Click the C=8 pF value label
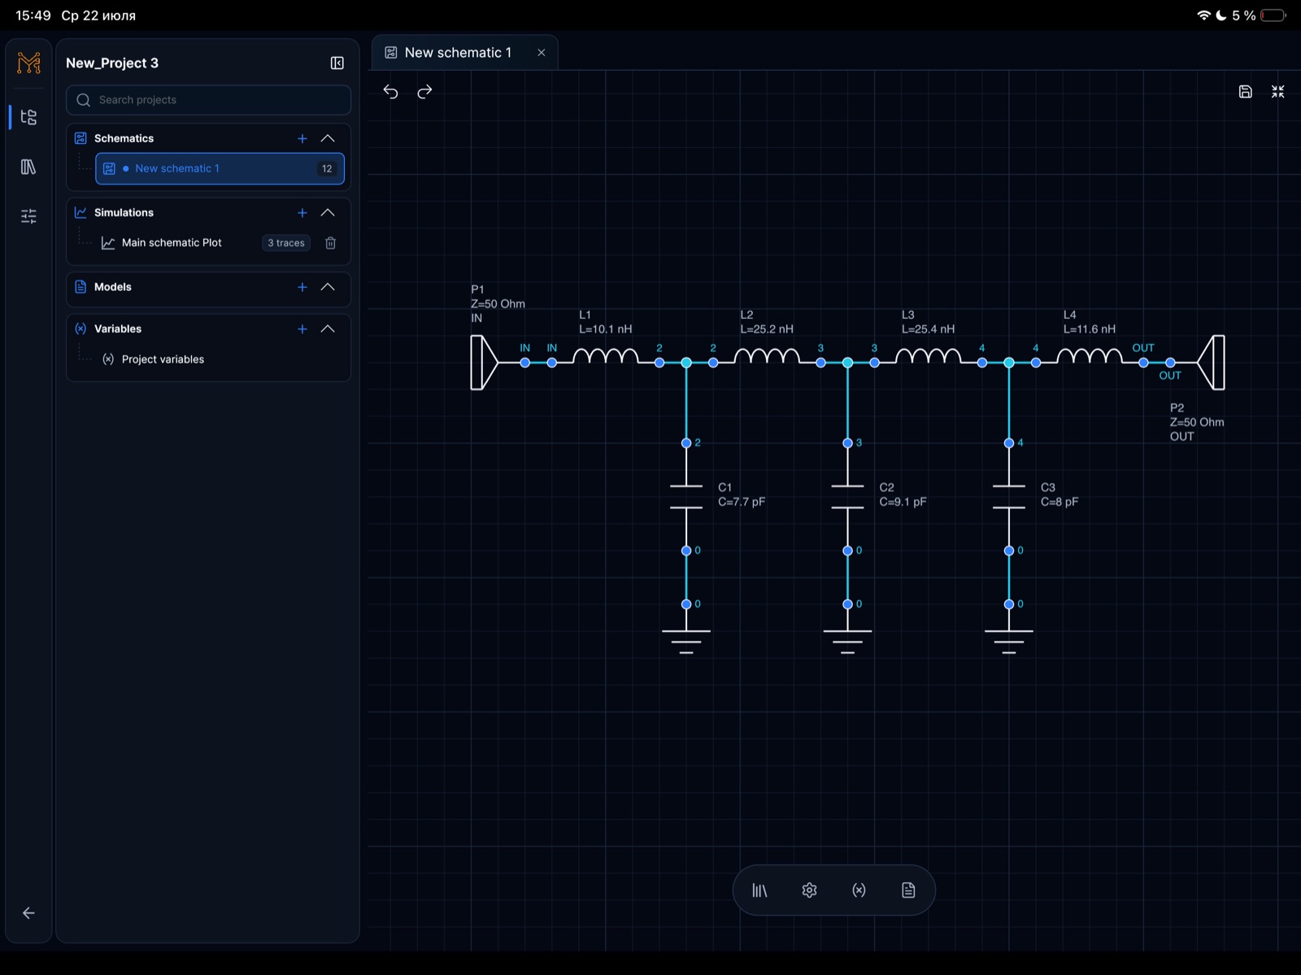The width and height of the screenshot is (1301, 975). pyautogui.click(x=1060, y=502)
